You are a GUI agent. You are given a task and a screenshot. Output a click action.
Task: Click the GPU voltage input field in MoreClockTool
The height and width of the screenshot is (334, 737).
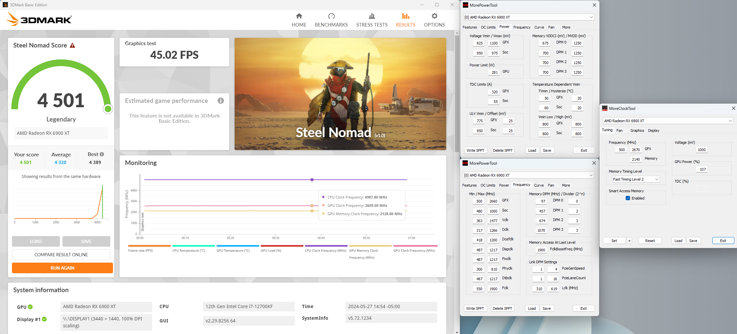pos(701,149)
